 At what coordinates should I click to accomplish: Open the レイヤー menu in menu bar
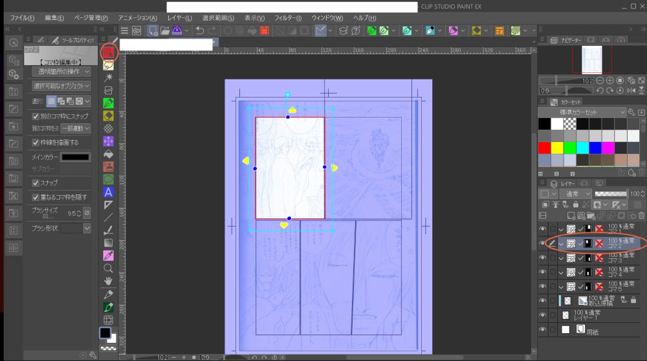point(179,17)
